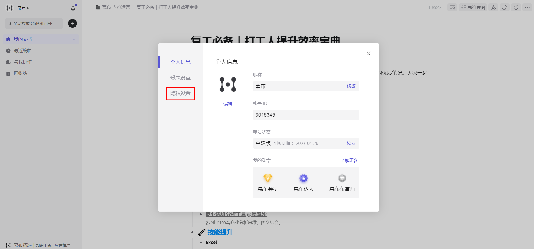534x249 pixels.
Task: Click the people icon beside 与我协作
Action: (8, 62)
